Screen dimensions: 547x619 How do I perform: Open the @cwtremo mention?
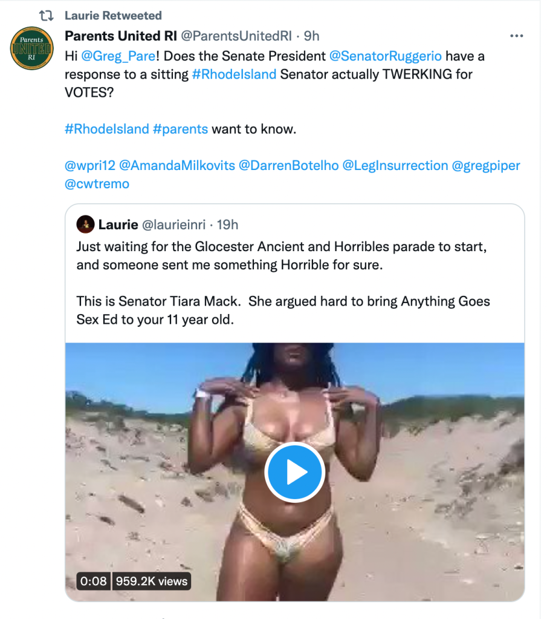[x=97, y=183]
